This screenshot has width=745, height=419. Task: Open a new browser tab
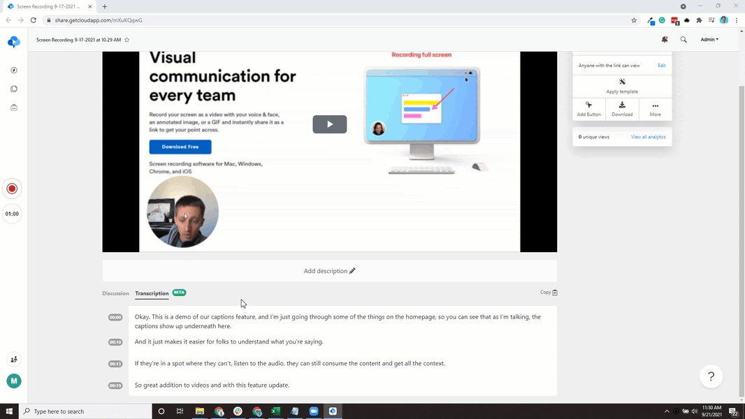(x=105, y=7)
